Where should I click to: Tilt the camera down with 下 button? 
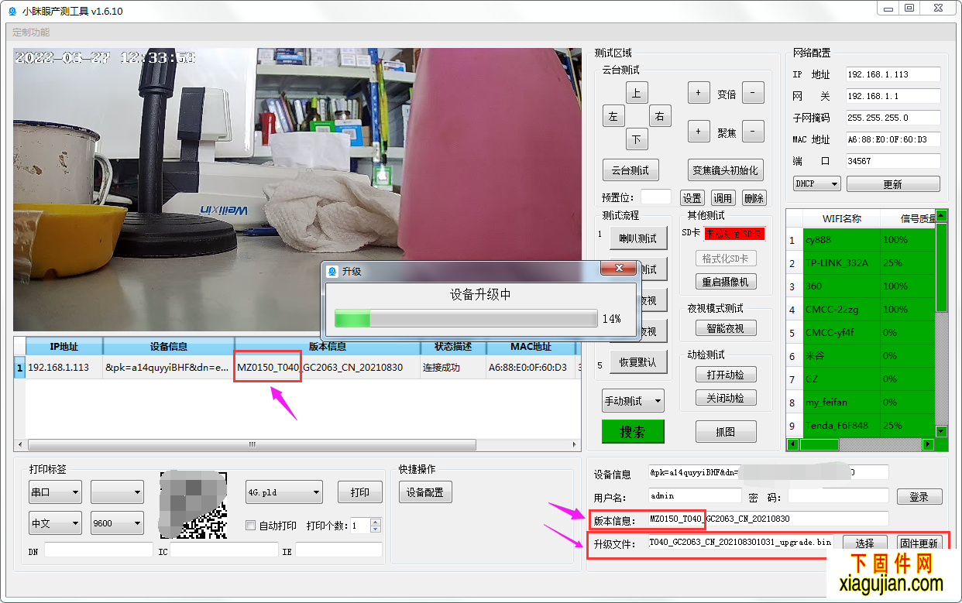[637, 139]
